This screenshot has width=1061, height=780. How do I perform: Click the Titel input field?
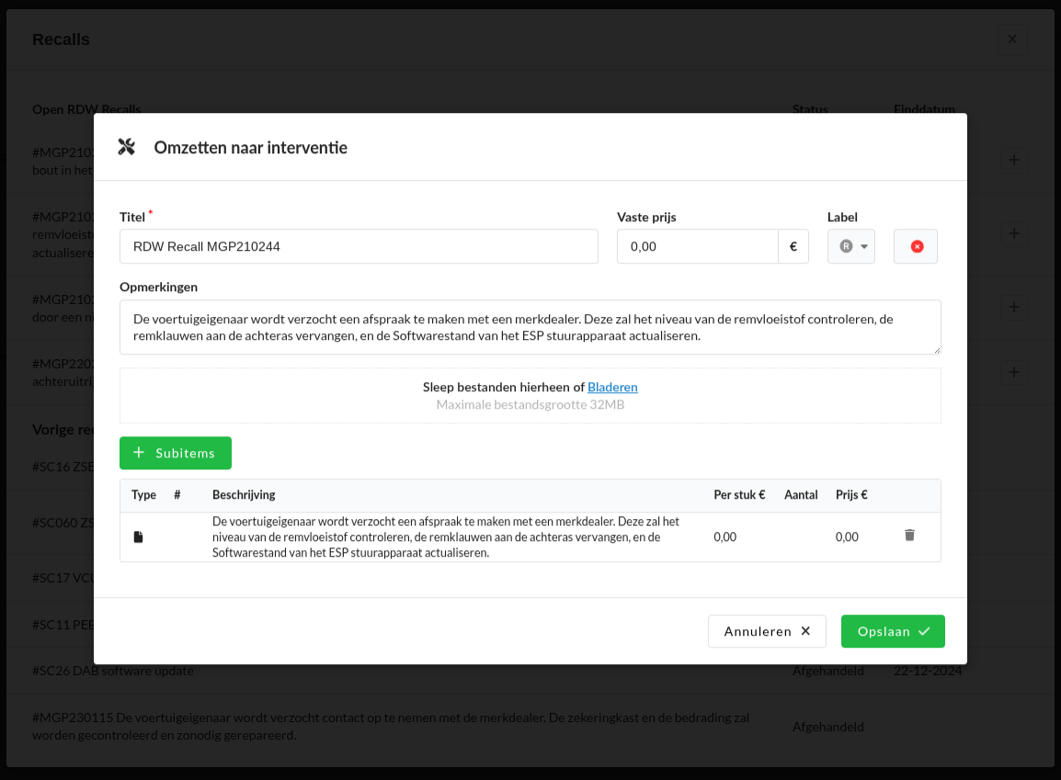tap(359, 246)
